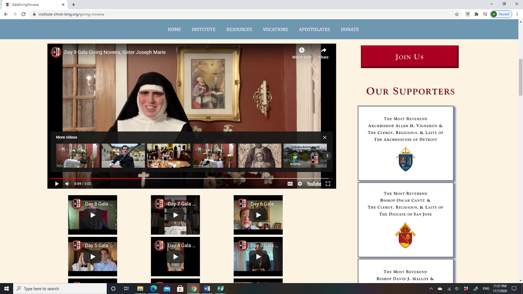Viewport: 523px width, 294px height.
Task: Reload the current page
Action: 24,14
